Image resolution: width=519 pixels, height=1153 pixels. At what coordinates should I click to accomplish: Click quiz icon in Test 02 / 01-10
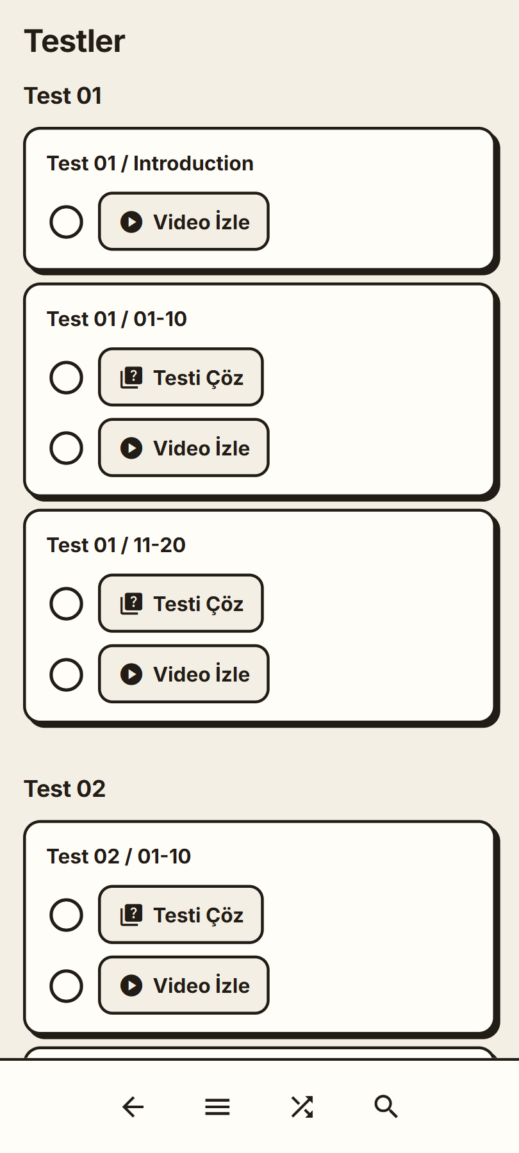pyautogui.click(x=131, y=915)
